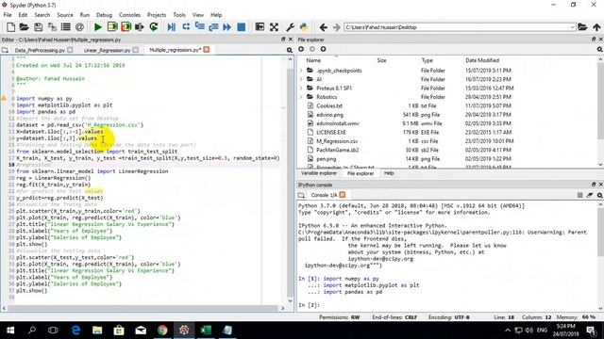
Task: Interrupt the IPython console kernel
Action: point(579,195)
